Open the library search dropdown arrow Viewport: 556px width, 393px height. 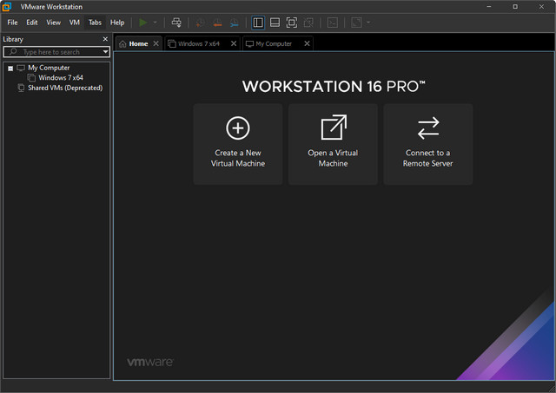pos(106,52)
